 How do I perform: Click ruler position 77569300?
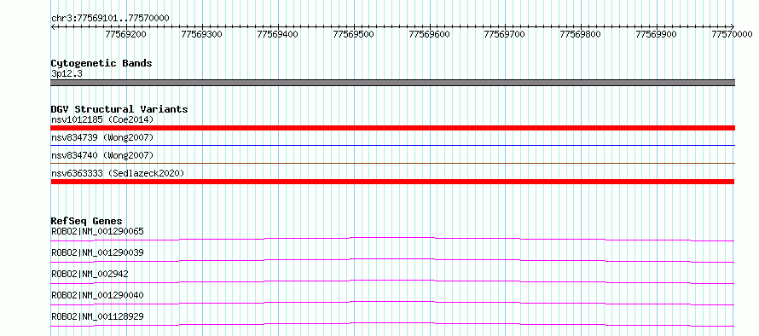202,34
